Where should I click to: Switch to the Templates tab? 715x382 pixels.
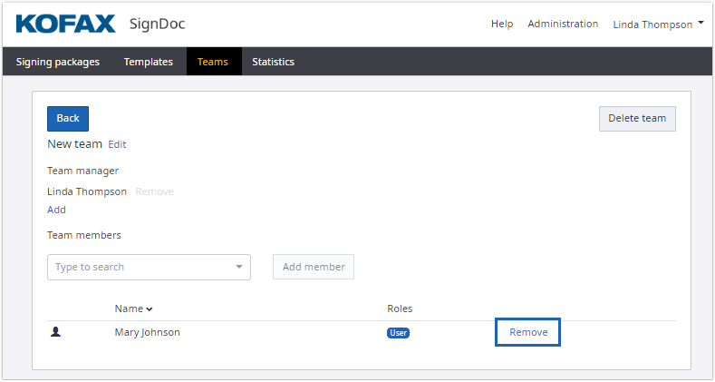pos(149,62)
